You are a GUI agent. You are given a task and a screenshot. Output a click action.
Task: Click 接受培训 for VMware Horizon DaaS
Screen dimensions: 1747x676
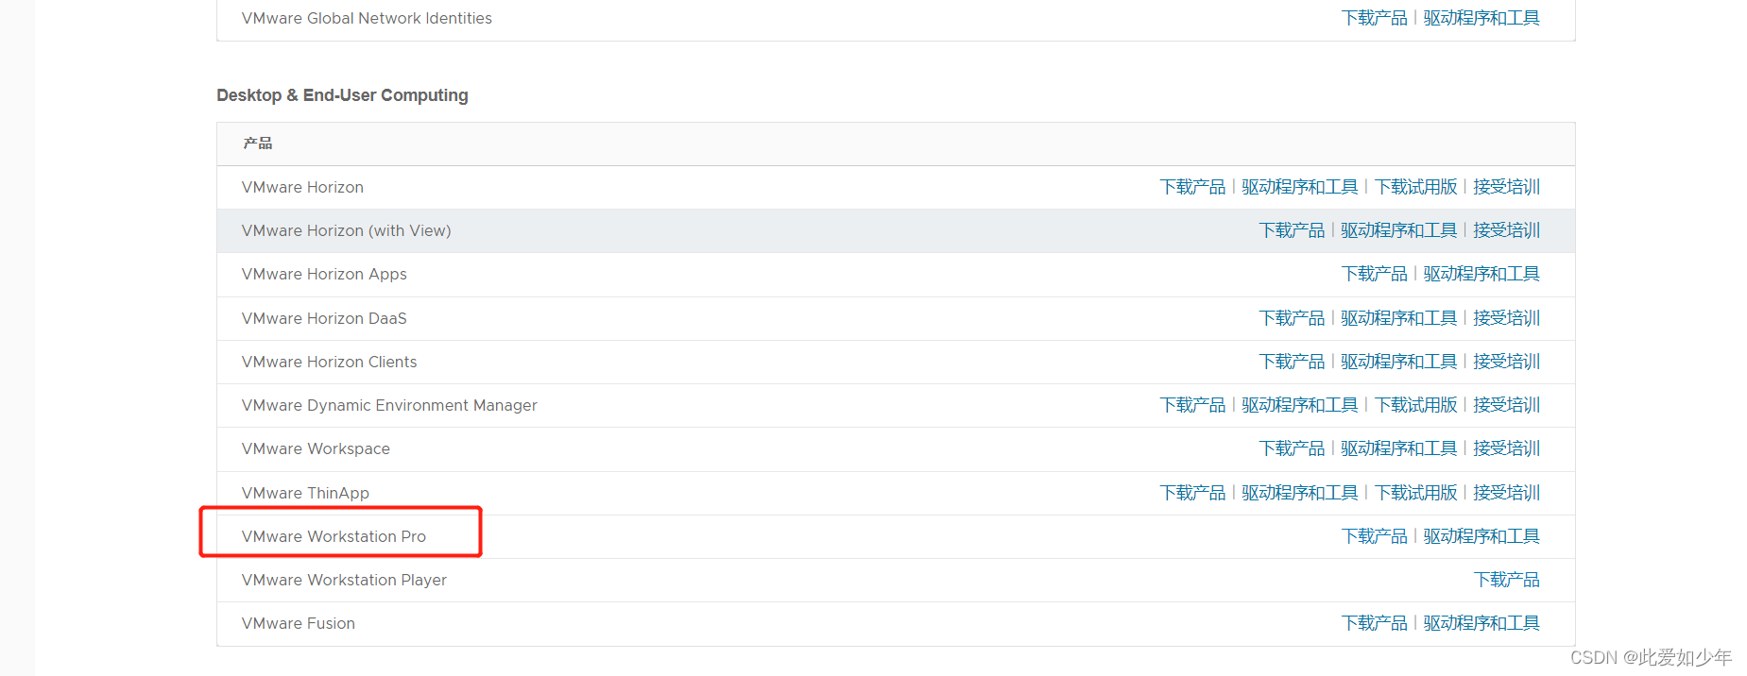(x=1506, y=318)
